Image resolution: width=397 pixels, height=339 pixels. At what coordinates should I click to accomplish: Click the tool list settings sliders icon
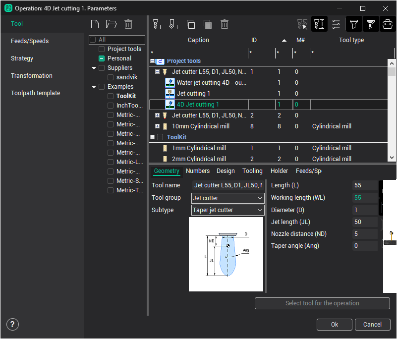point(336,24)
